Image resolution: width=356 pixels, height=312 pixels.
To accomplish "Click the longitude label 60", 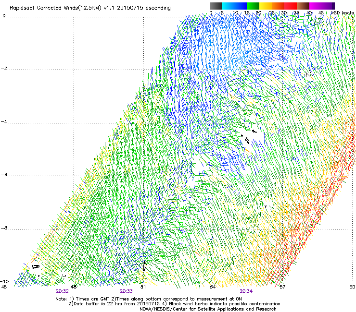I will [x=352, y=287].
